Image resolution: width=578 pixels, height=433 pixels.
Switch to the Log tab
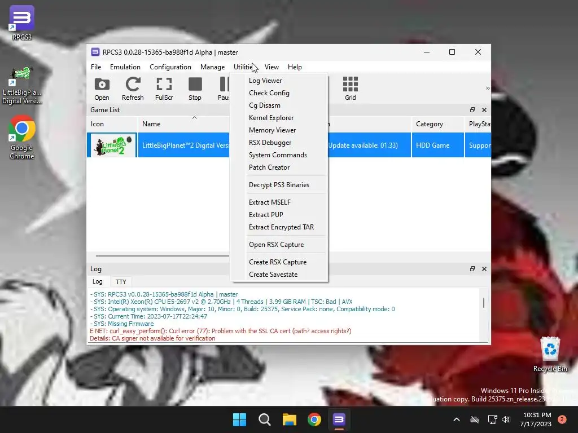(97, 282)
